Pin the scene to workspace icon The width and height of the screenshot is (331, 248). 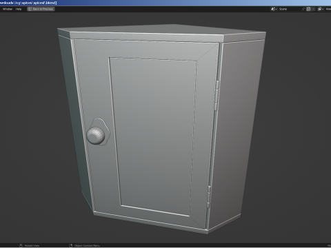[303, 9]
